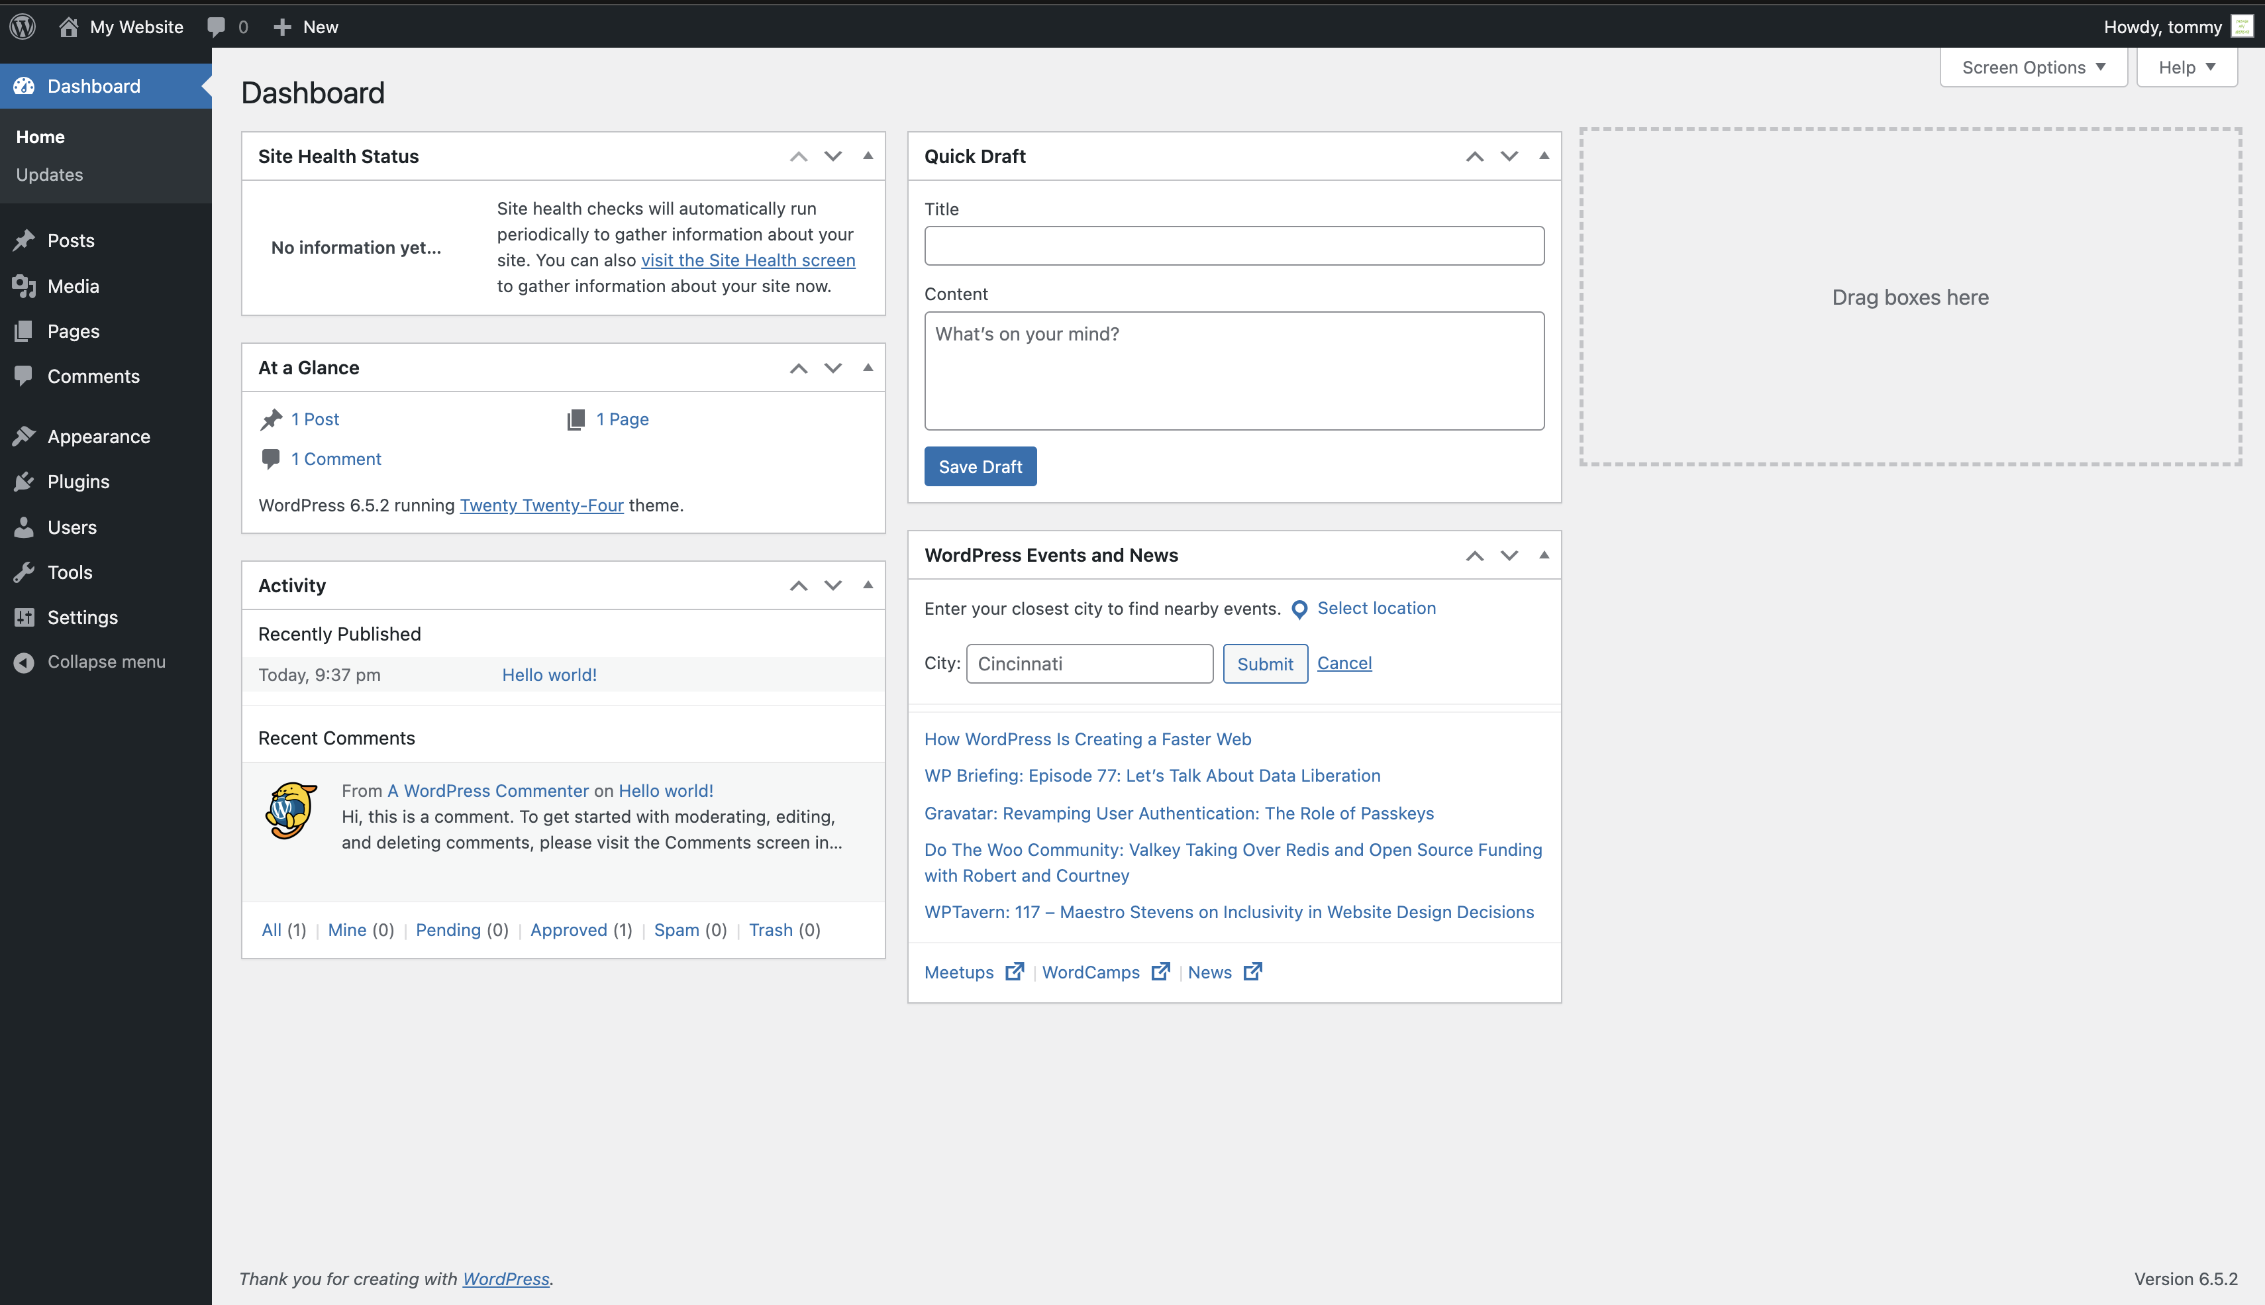Move Site Health Status box down

[833, 156]
